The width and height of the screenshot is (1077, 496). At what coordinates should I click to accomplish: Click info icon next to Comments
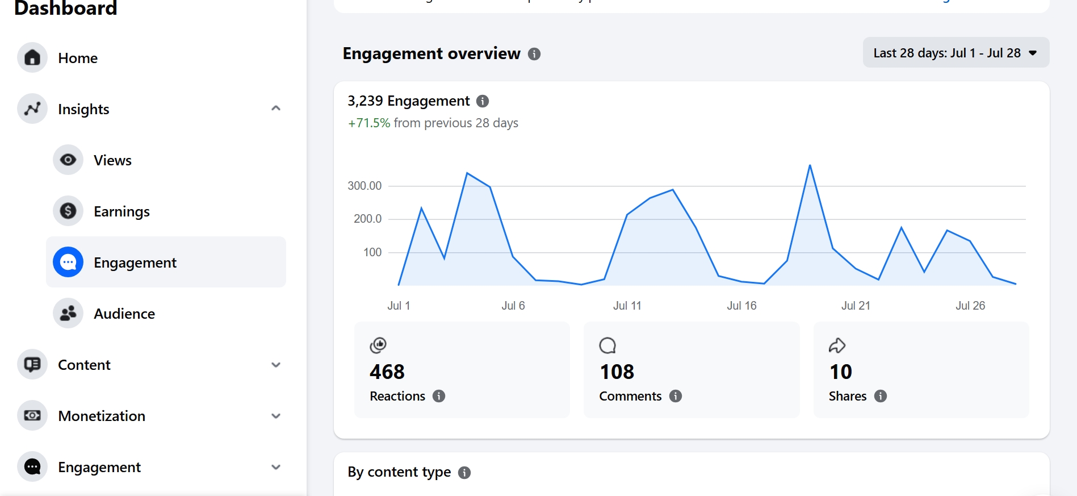pyautogui.click(x=676, y=396)
